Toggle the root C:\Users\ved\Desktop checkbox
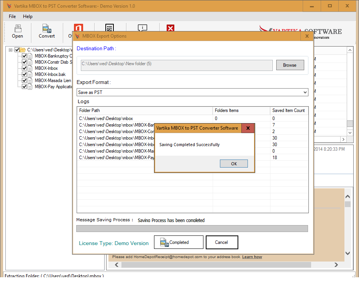The width and height of the screenshot is (359, 283). (x=17, y=50)
